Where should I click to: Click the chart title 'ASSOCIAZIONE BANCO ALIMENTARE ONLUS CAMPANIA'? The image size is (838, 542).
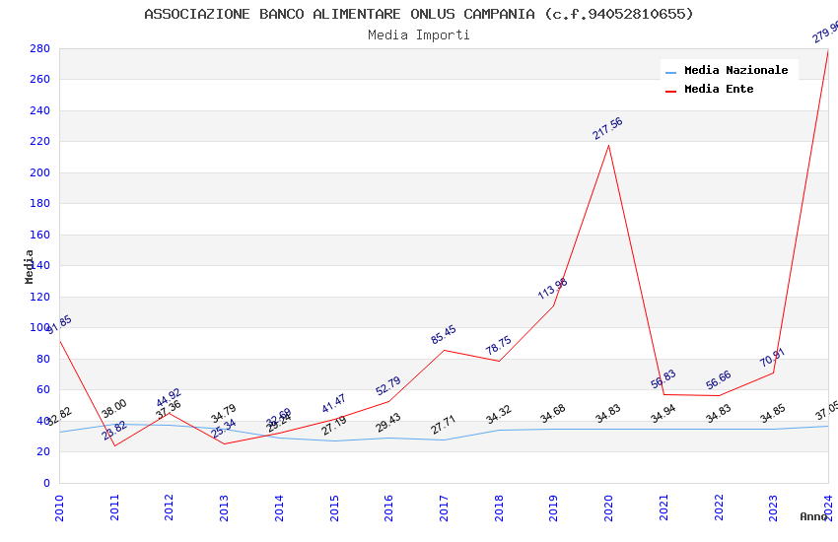(339, 14)
